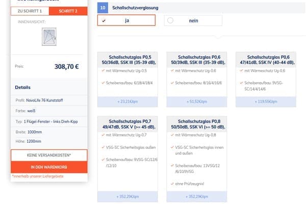
Task: Click the empty radio circle beside 'nein'
Action: coord(170,20)
